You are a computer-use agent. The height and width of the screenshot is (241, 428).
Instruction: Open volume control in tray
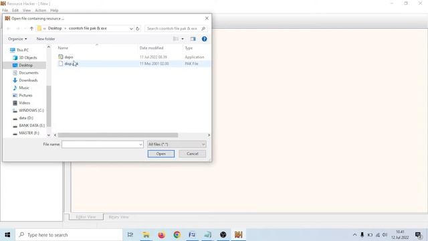point(385,235)
